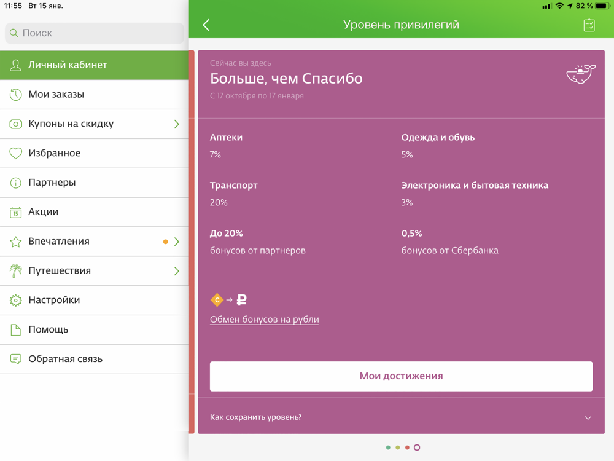The width and height of the screenshot is (614, 461).
Task: Tap the orange notification dot on Впечатления
Action: 166,242
